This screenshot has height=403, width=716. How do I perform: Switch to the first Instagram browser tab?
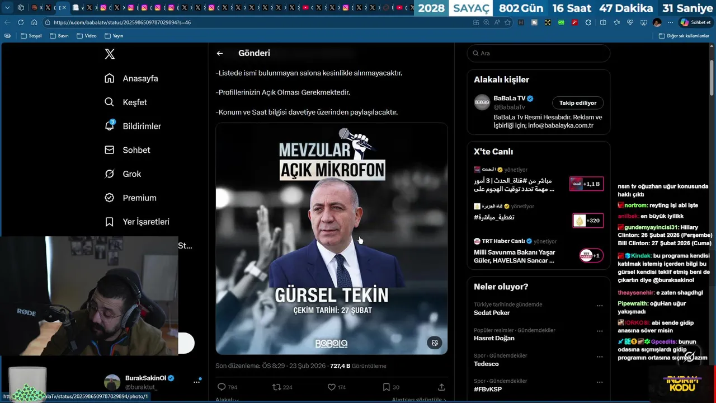pos(103,8)
